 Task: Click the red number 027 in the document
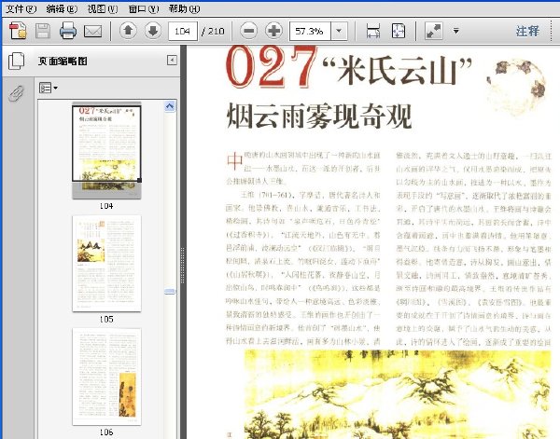[x=272, y=67]
